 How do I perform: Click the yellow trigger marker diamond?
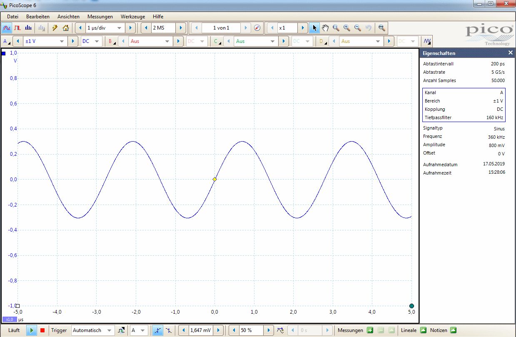click(214, 179)
